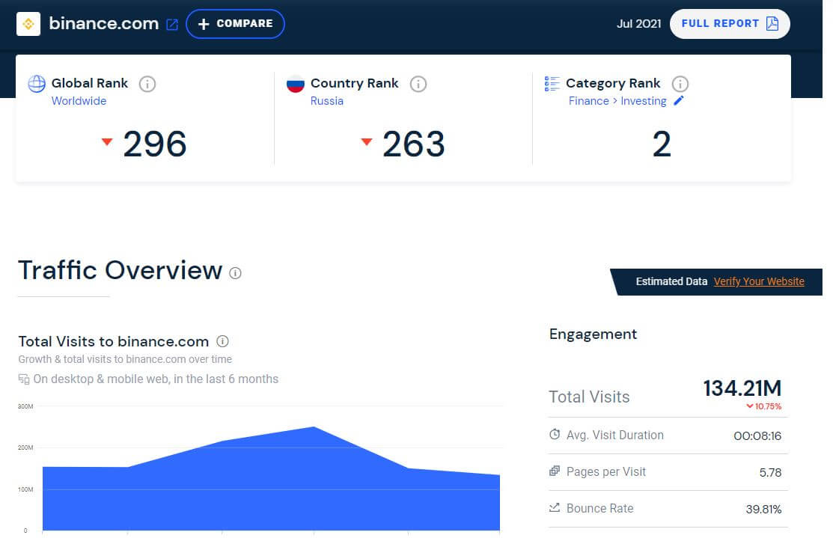The image size is (833, 538).
Task: Click the Traffic Overview heading
Action: pos(120,270)
